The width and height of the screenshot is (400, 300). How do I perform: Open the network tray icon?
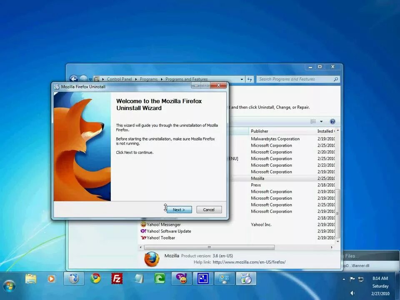361,279
